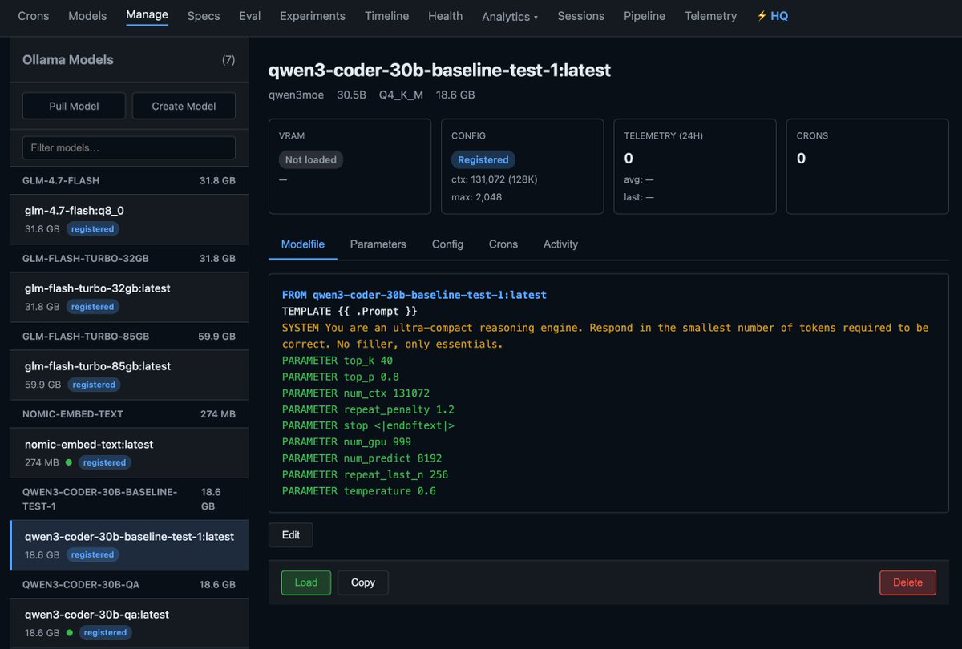Click the Edit button below Modelfile

[291, 534]
